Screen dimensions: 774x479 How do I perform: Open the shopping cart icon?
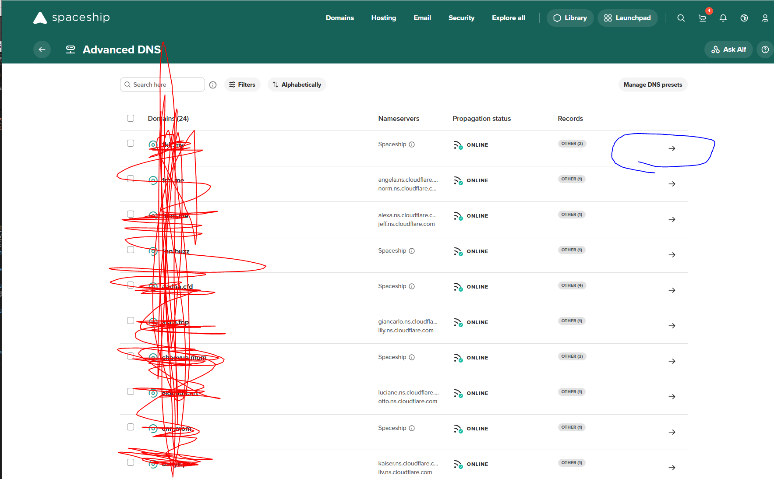[702, 18]
